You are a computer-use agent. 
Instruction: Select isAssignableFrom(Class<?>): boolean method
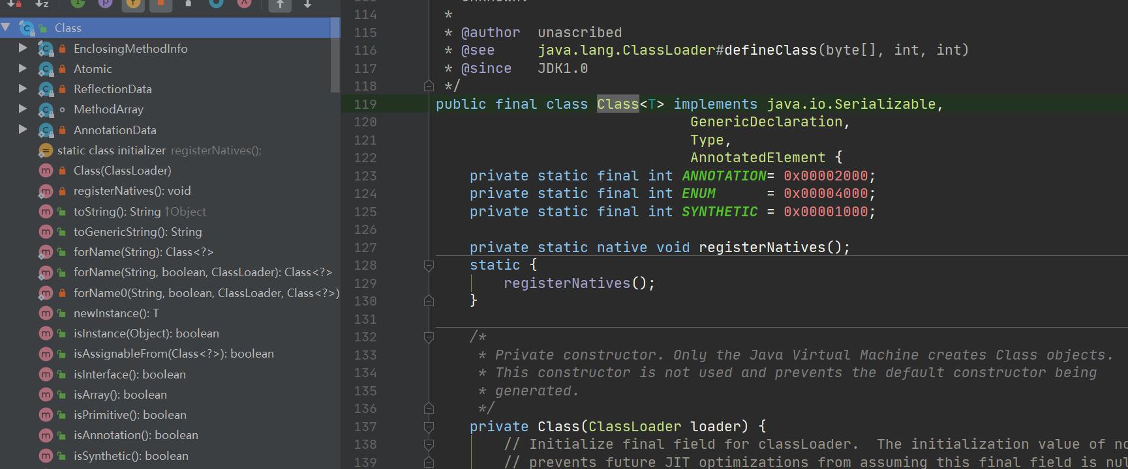174,353
